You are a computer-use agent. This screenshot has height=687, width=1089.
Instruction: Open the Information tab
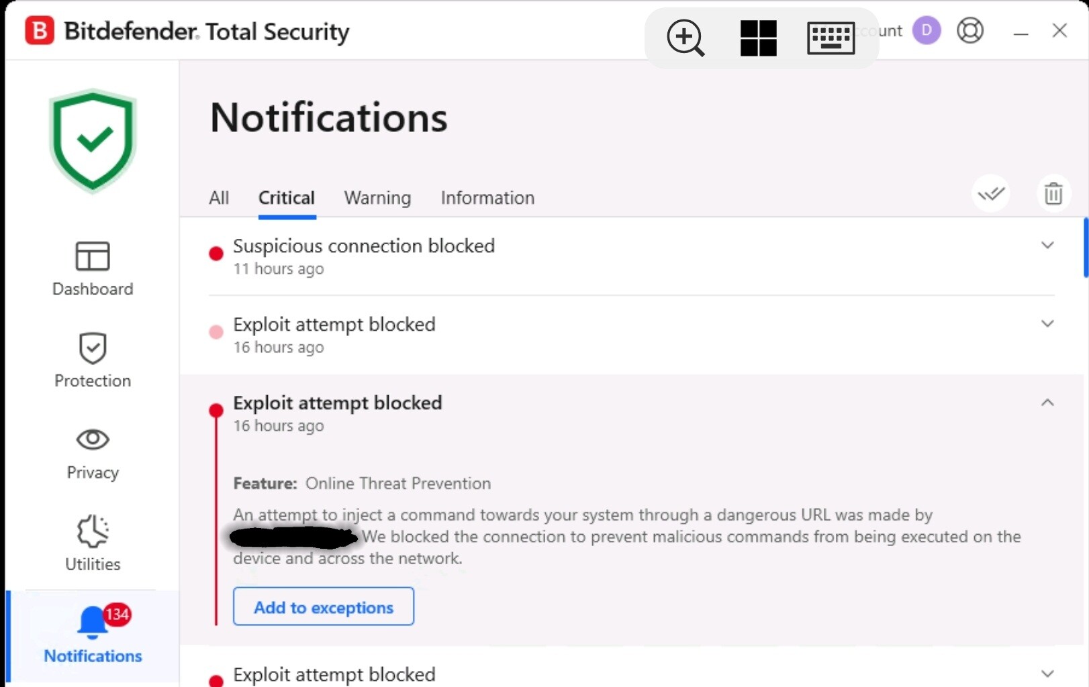coord(487,198)
